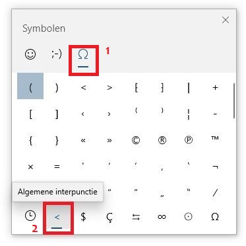Open the geometric symbols circled dot category
The image size is (246, 246).
pos(188,217)
